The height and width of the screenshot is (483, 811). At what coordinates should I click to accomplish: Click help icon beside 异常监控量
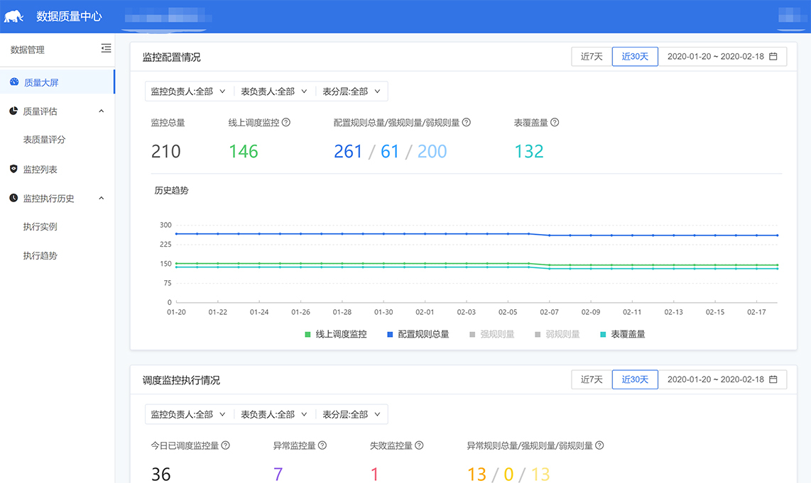(x=322, y=445)
